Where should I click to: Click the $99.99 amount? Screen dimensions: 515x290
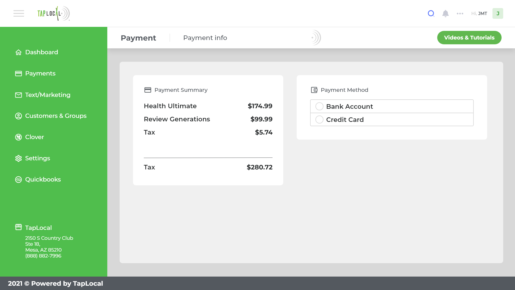[x=262, y=119]
